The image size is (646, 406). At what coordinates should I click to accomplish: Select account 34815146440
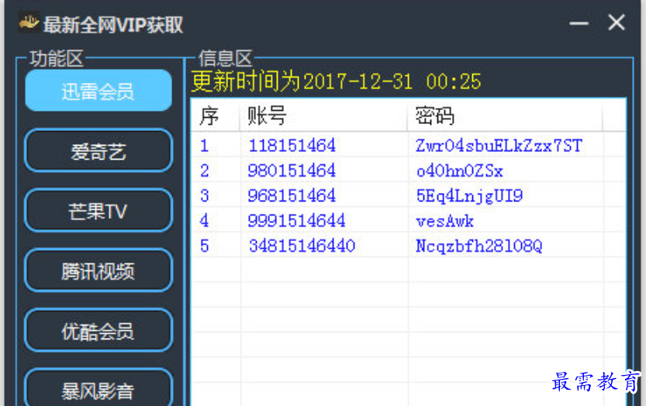(x=302, y=246)
